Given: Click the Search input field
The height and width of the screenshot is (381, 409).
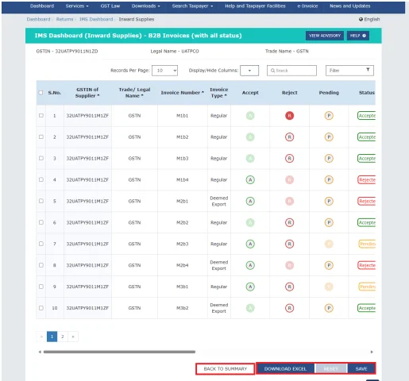Looking at the screenshot, I should (x=291, y=71).
